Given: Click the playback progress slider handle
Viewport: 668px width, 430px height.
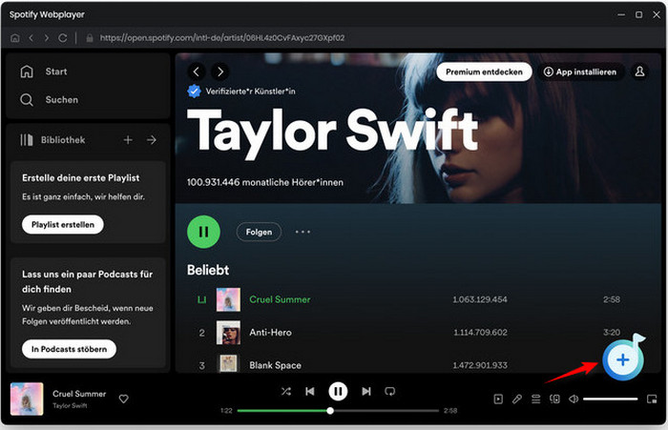Looking at the screenshot, I should (x=330, y=411).
